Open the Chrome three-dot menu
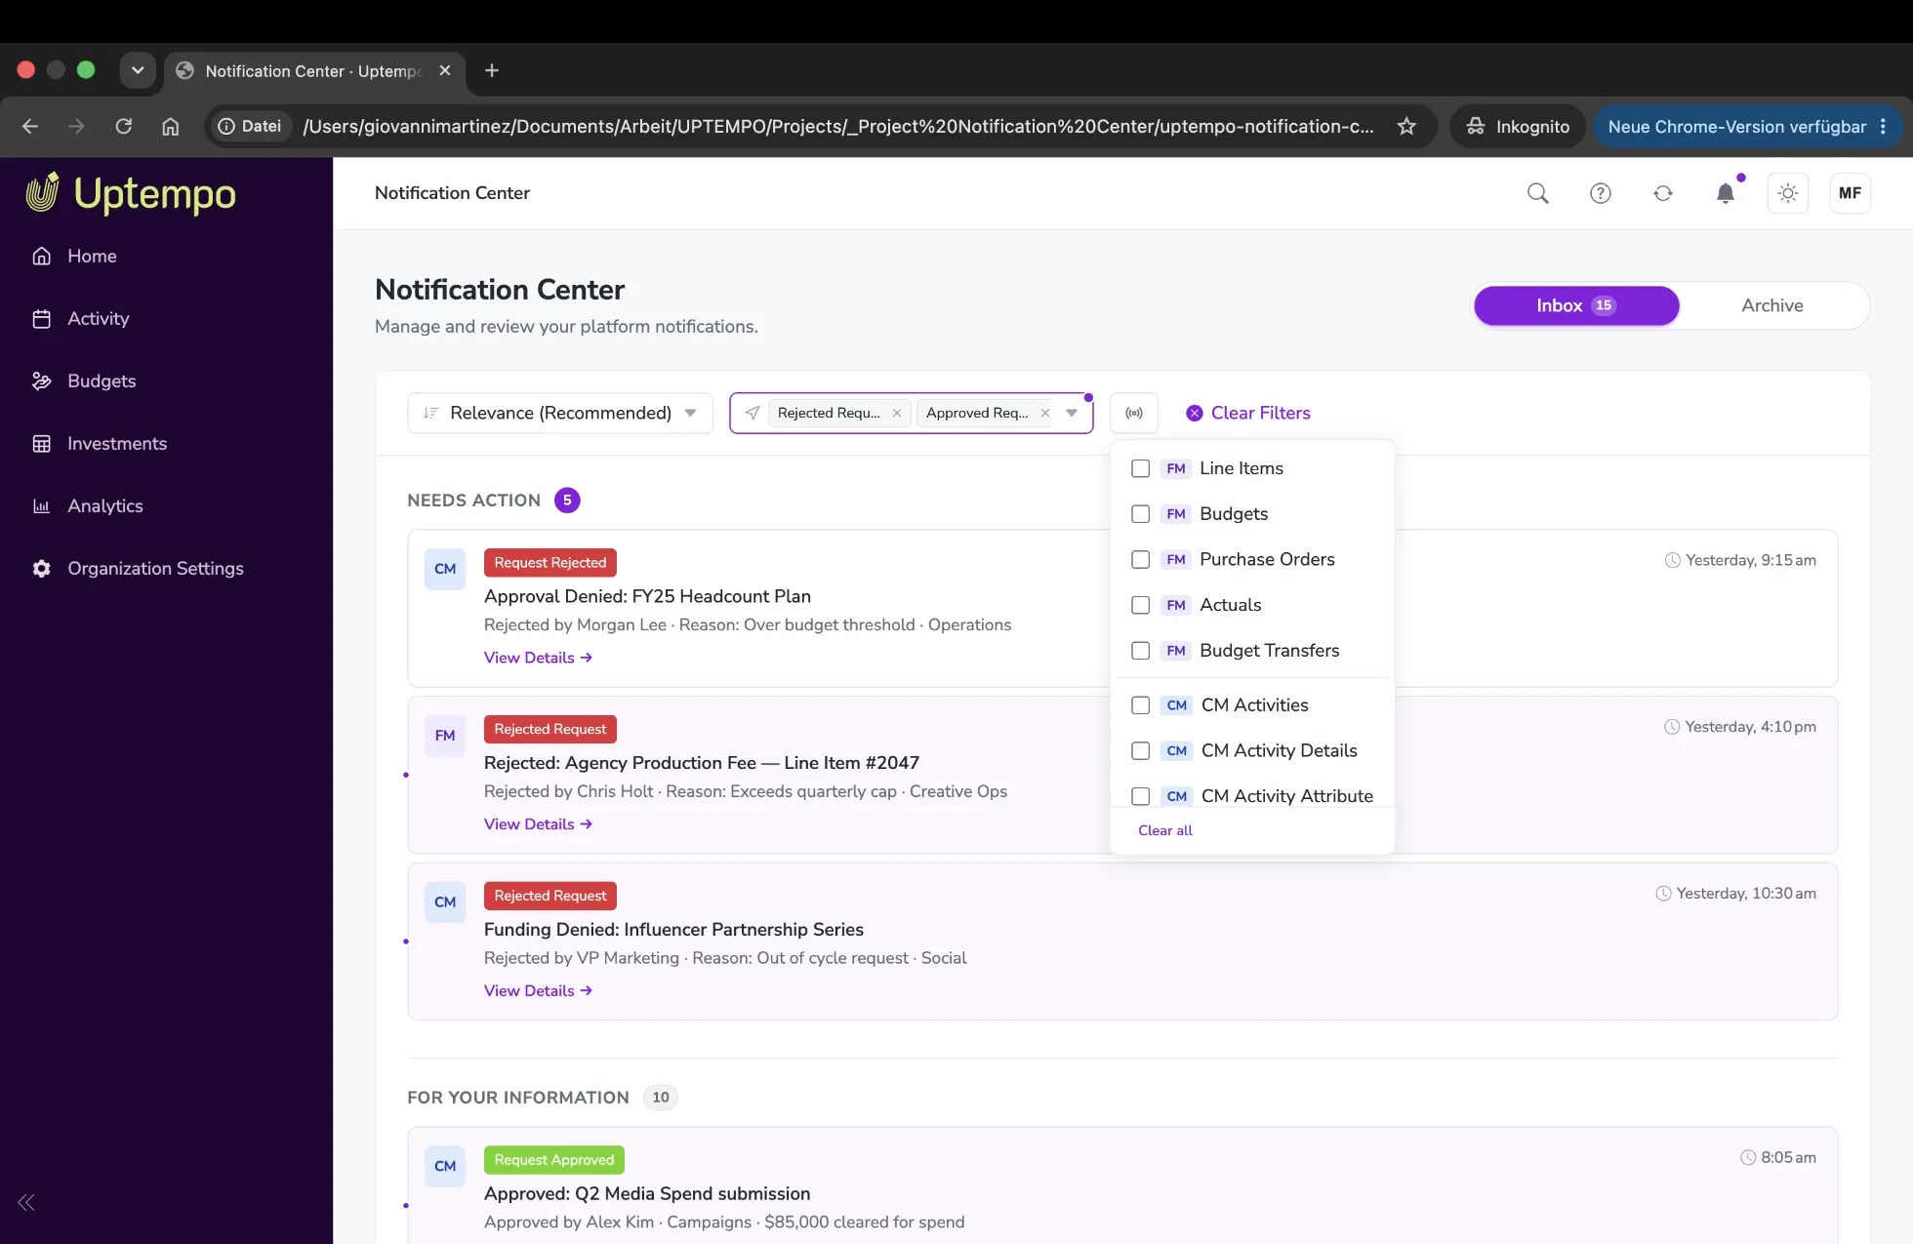1913x1244 pixels. coord(1883,126)
